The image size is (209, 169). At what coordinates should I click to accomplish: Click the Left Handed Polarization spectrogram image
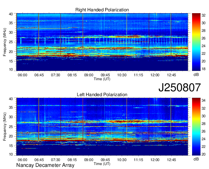[x=102, y=127]
